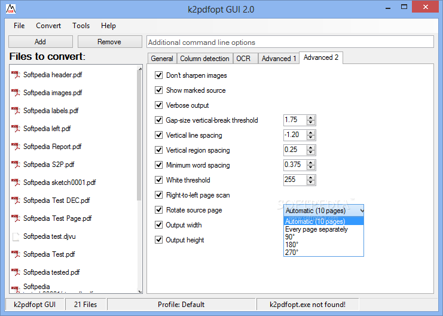Disable Minimum word spacing option
The image size is (443, 316).
pyautogui.click(x=159, y=165)
